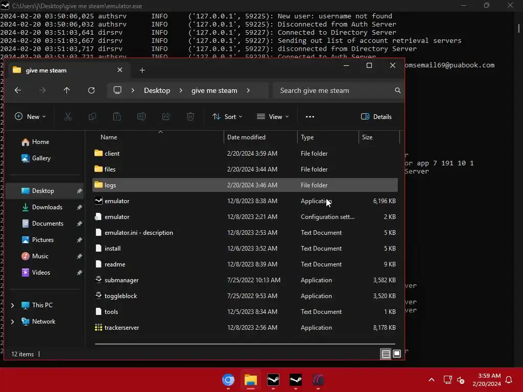Select the files folder
This screenshot has height=392, width=523.
245,169
